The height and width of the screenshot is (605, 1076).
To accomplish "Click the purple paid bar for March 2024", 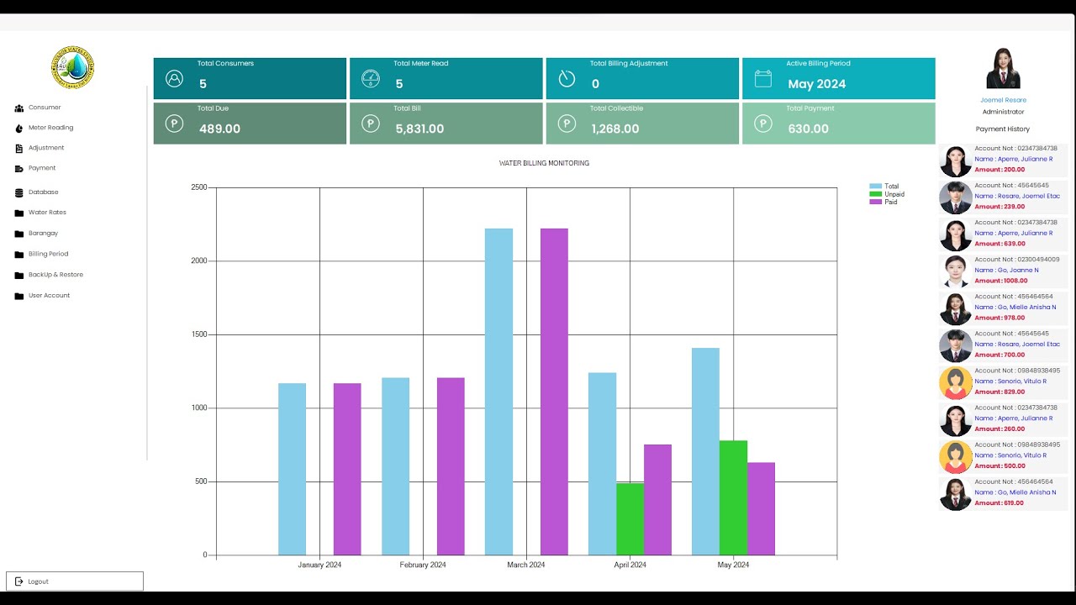I will [x=554, y=392].
